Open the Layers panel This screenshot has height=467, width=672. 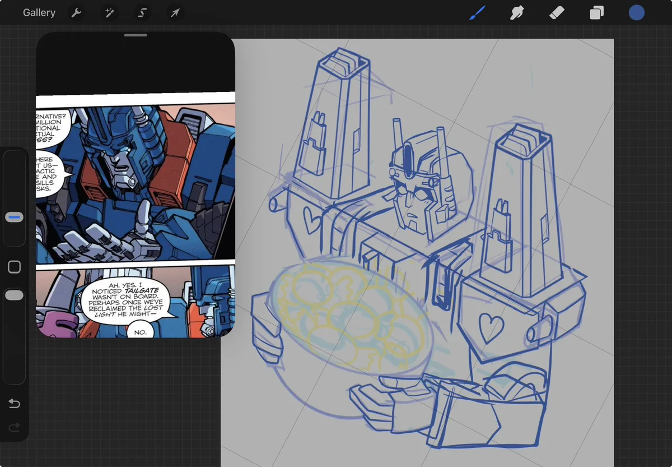pyautogui.click(x=597, y=12)
